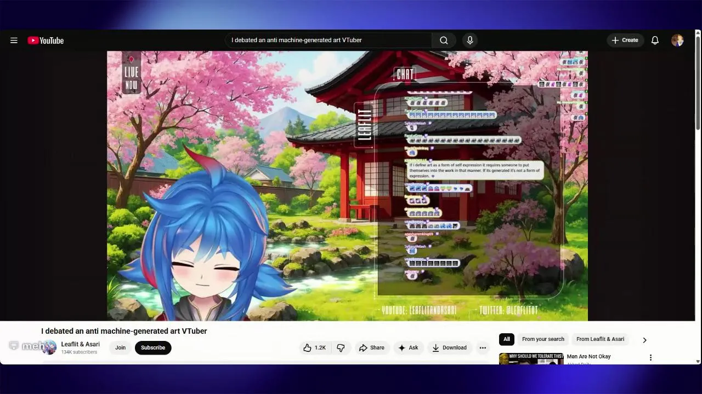
Task: Start voice search with microphone icon
Action: pyautogui.click(x=469, y=40)
